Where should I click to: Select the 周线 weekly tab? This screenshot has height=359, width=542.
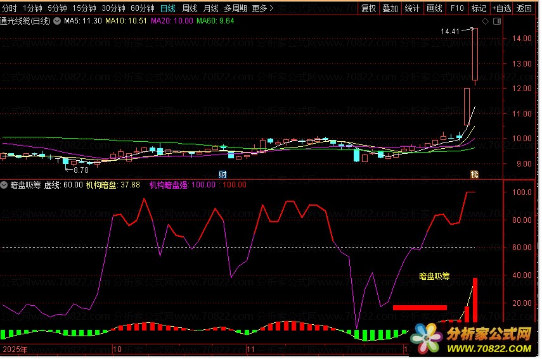(x=190, y=8)
